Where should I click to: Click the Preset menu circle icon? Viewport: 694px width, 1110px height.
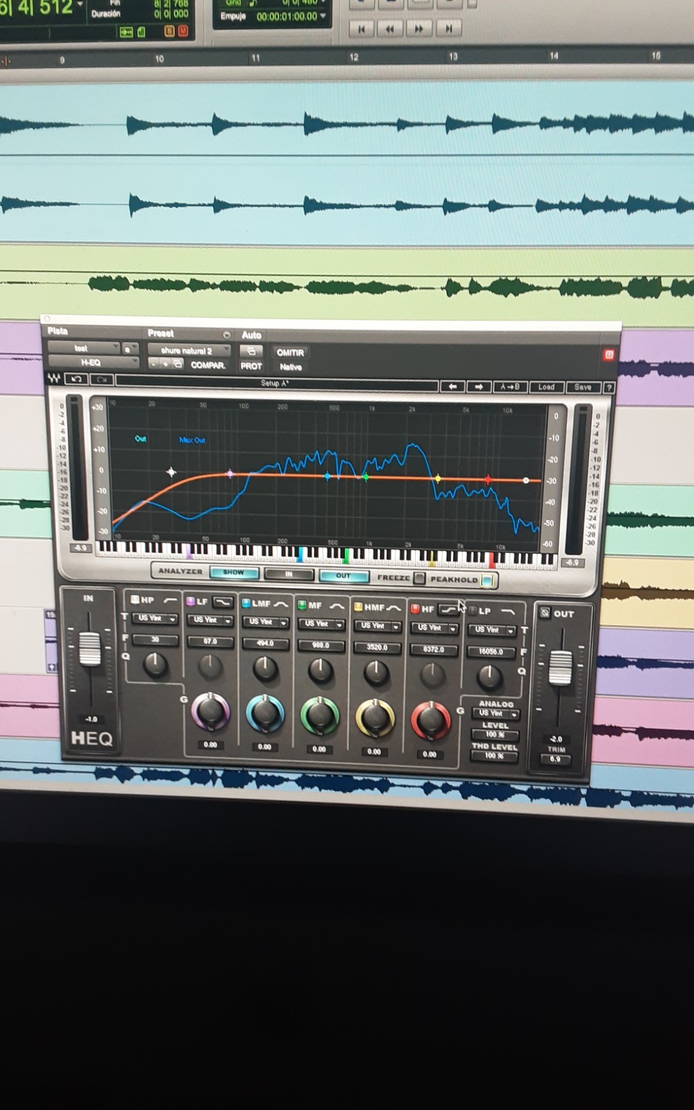click(226, 334)
